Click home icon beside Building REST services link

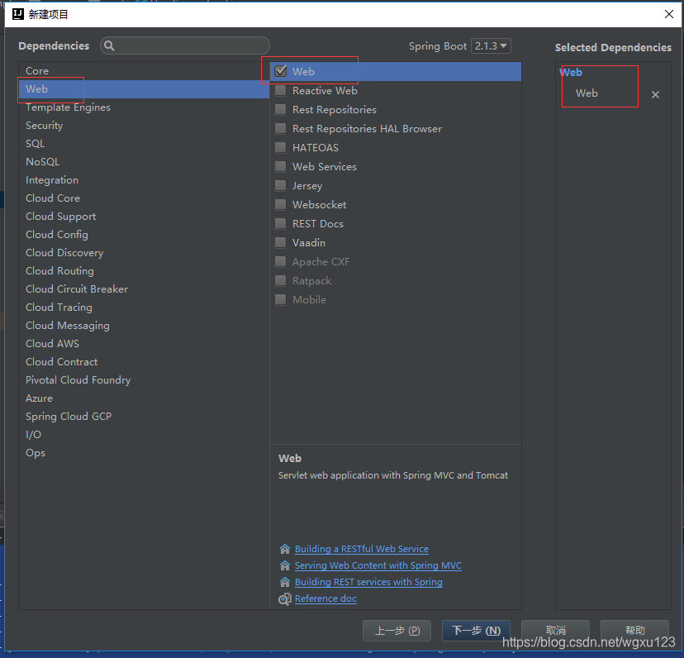click(x=285, y=582)
